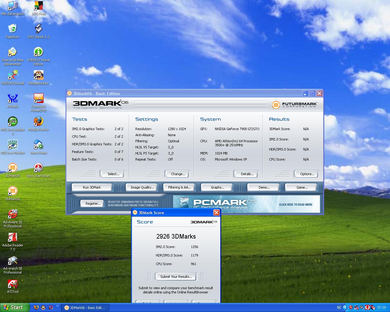Image resolution: width=390 pixels, height=312 pixels.
Task: Launch EVEREST Home Edition icon
Action: [x=38, y=56]
